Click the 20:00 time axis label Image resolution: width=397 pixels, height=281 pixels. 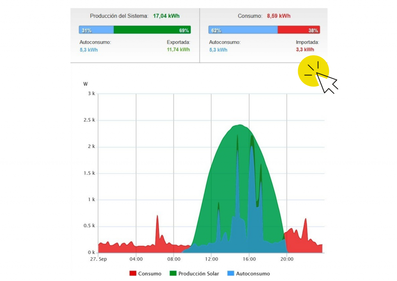click(x=287, y=259)
